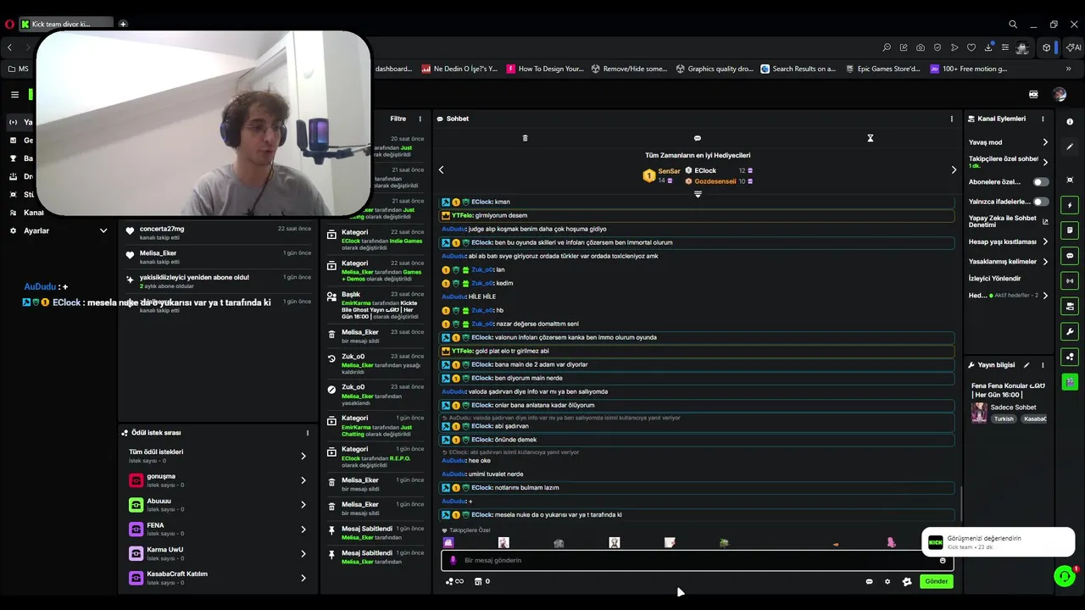Click the lightning bolt quick action icon
The width and height of the screenshot is (1085, 610).
1070,205
